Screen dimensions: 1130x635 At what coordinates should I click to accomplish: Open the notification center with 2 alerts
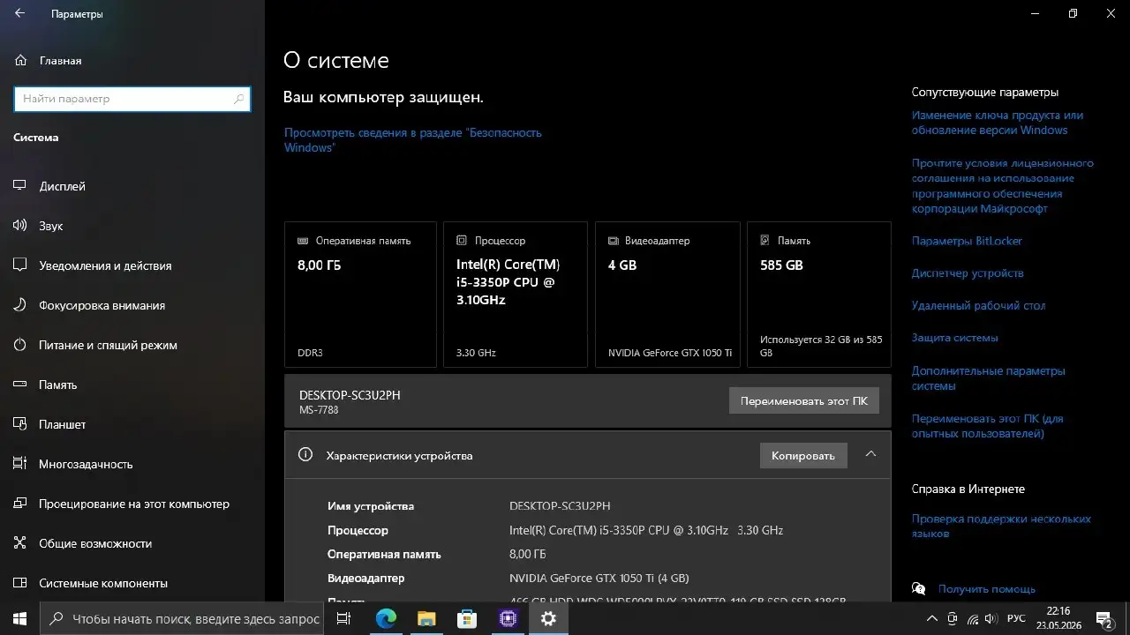1104,619
